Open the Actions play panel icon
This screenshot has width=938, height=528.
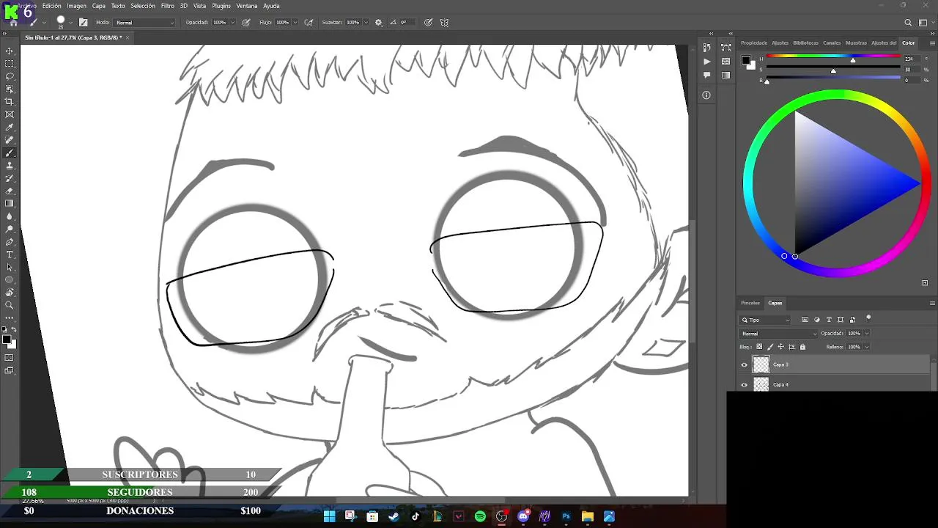click(x=706, y=62)
